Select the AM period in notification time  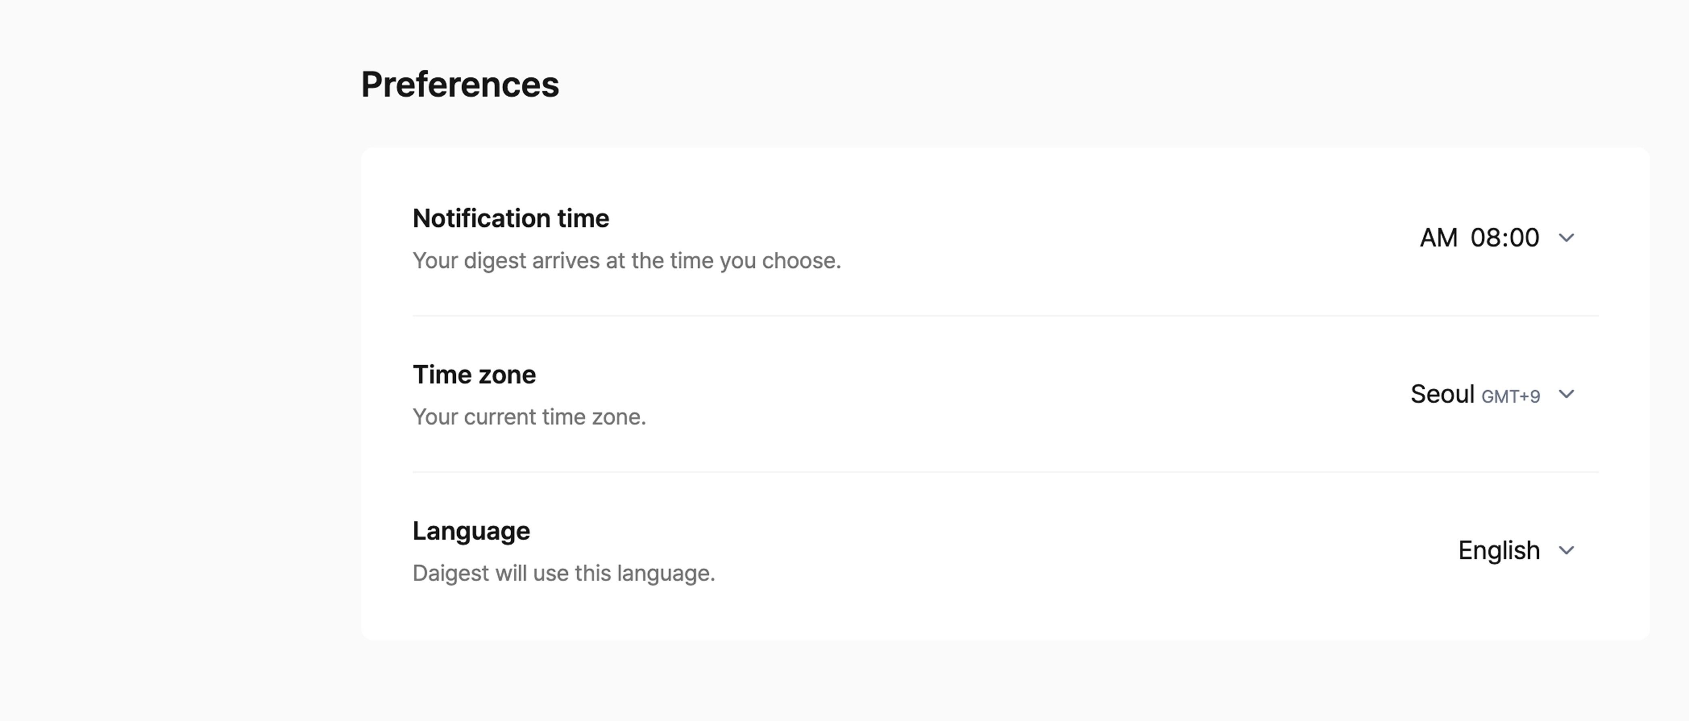[1438, 237]
